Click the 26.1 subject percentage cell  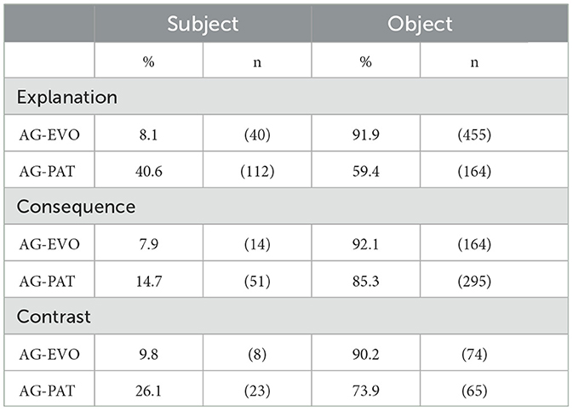tap(148, 389)
